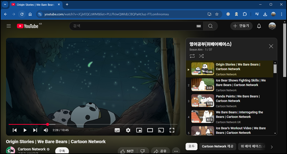The image size is (287, 154).
Task: Click the 공유 share button
Action: click(x=160, y=151)
